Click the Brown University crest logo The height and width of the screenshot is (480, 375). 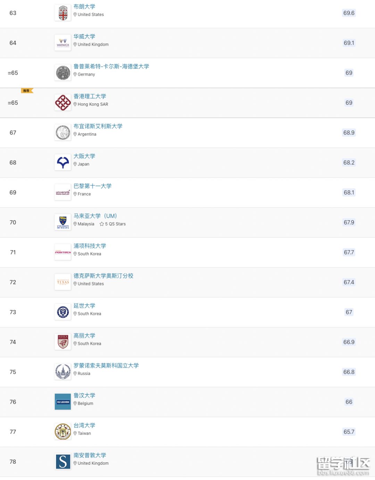tap(63, 13)
